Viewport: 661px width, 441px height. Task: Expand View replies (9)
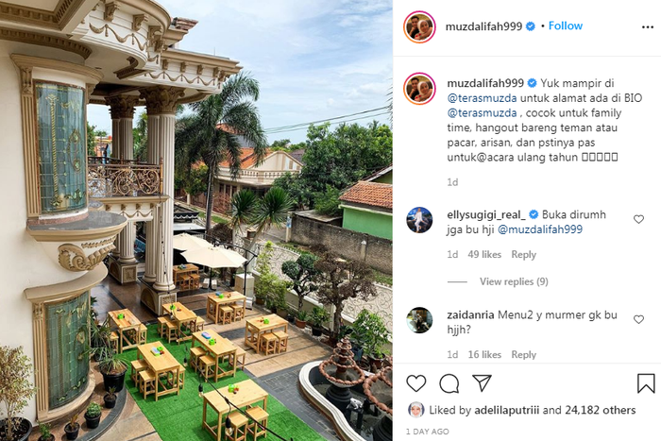tap(514, 281)
